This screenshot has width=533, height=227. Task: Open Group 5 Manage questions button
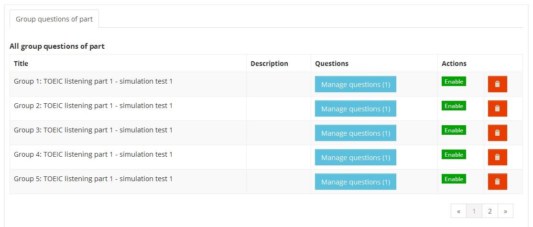coord(355,182)
